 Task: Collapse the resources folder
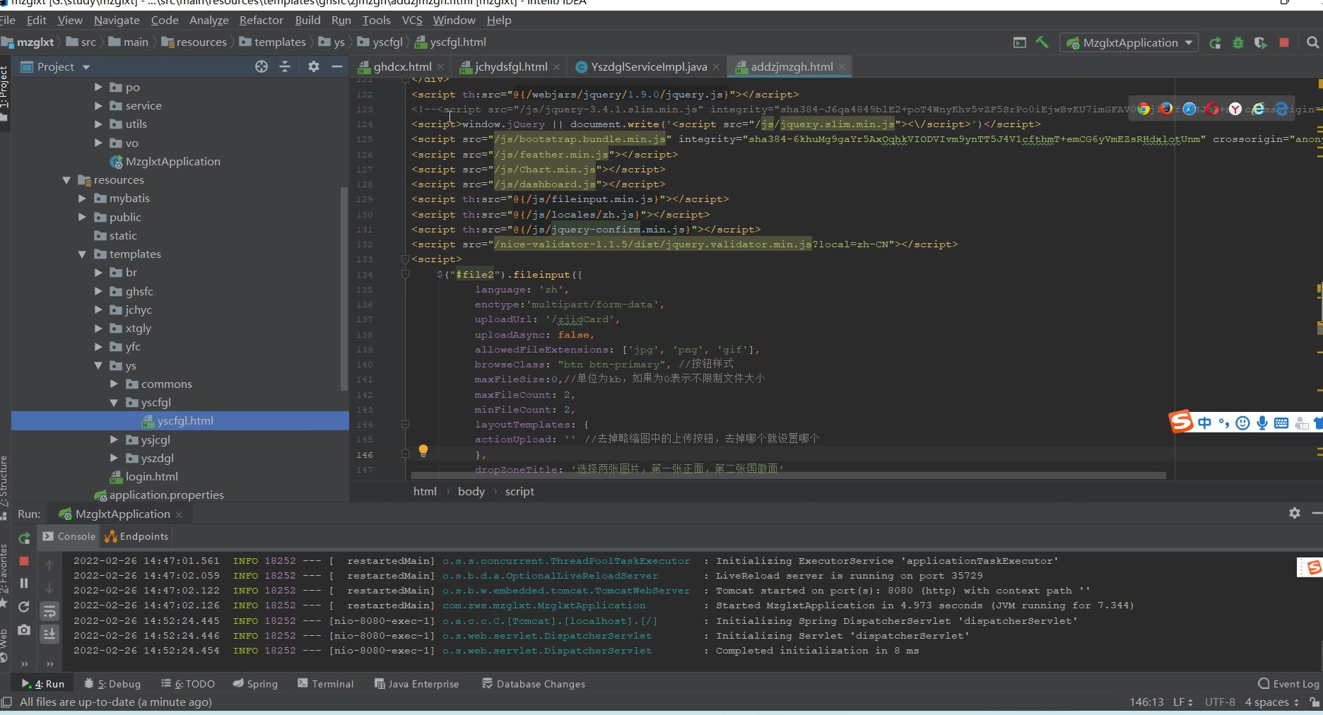tap(66, 180)
